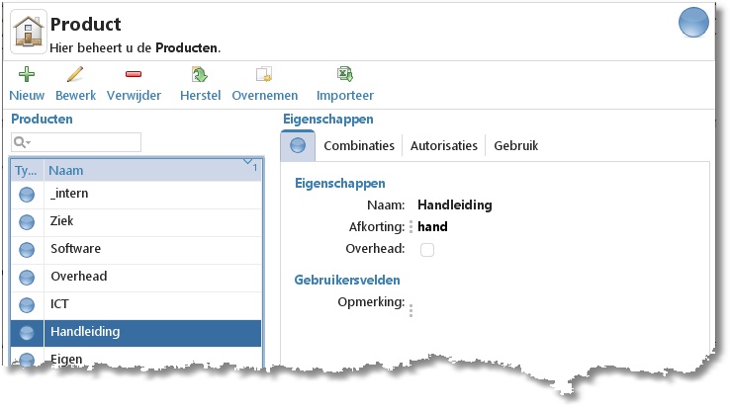Toggle the Overhead checkbox
The width and height of the screenshot is (730, 409).
[x=427, y=250]
